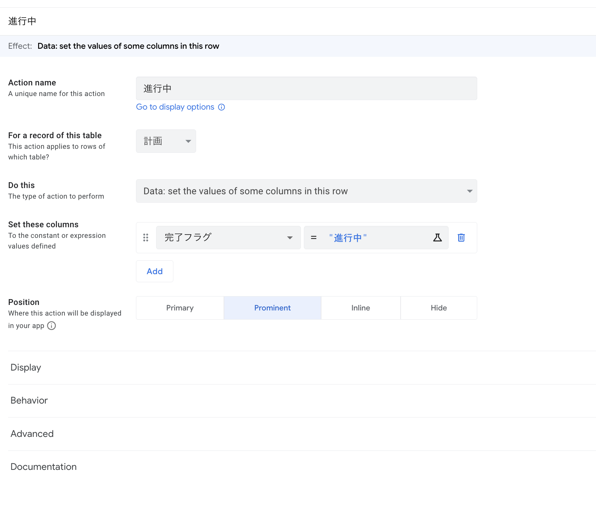Click the flask expression assistant icon
The image size is (596, 508).
point(437,238)
